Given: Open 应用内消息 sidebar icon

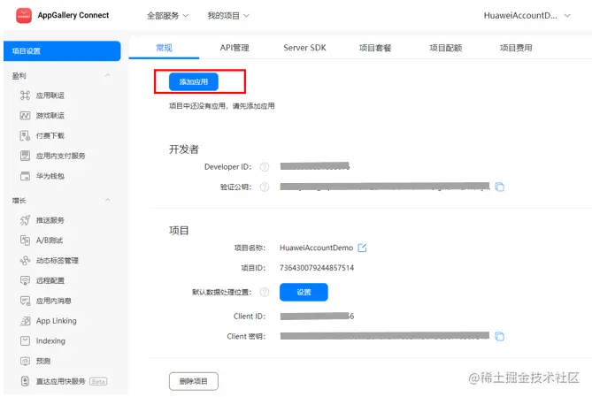Looking at the screenshot, I should pos(25,301).
